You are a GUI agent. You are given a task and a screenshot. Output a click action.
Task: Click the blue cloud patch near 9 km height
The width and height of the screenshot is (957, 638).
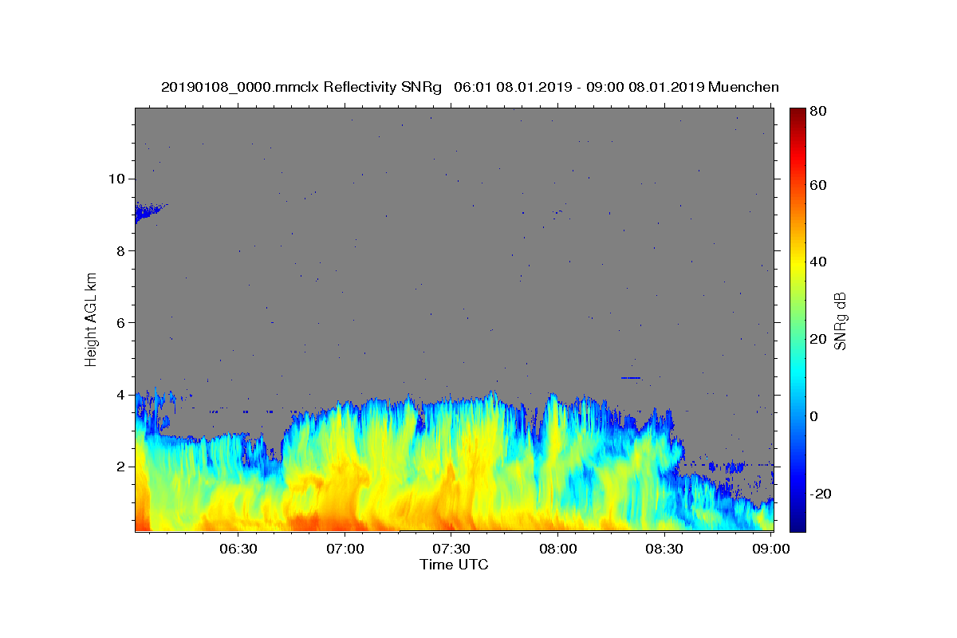pos(148,212)
